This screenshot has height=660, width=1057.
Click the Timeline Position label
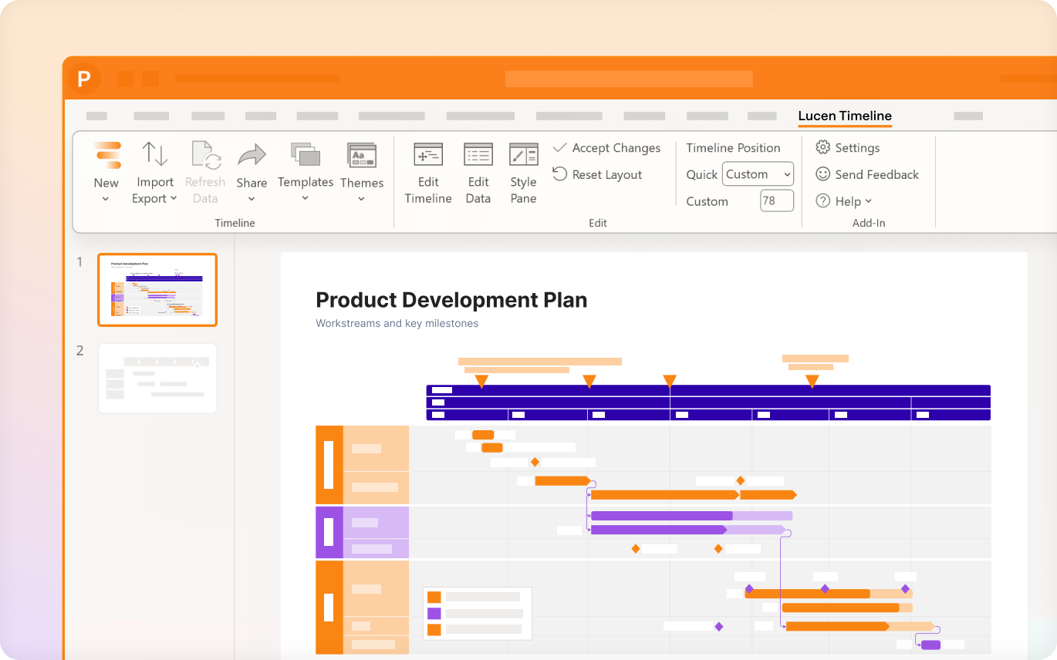(733, 148)
